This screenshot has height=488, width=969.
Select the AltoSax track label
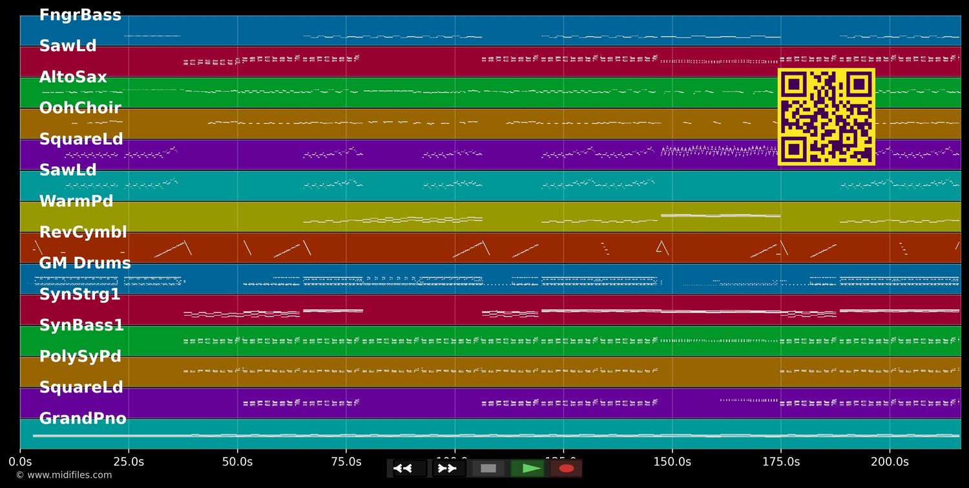click(73, 77)
